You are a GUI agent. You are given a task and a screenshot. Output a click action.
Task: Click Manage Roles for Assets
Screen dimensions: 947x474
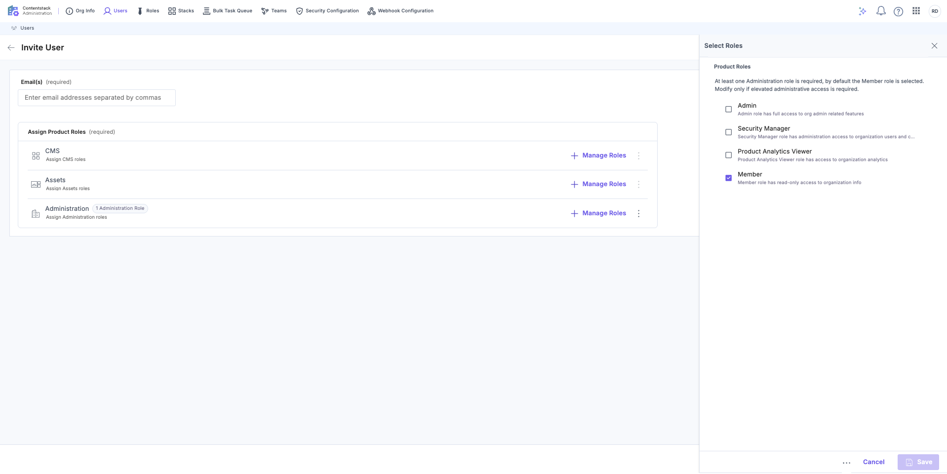tap(598, 184)
